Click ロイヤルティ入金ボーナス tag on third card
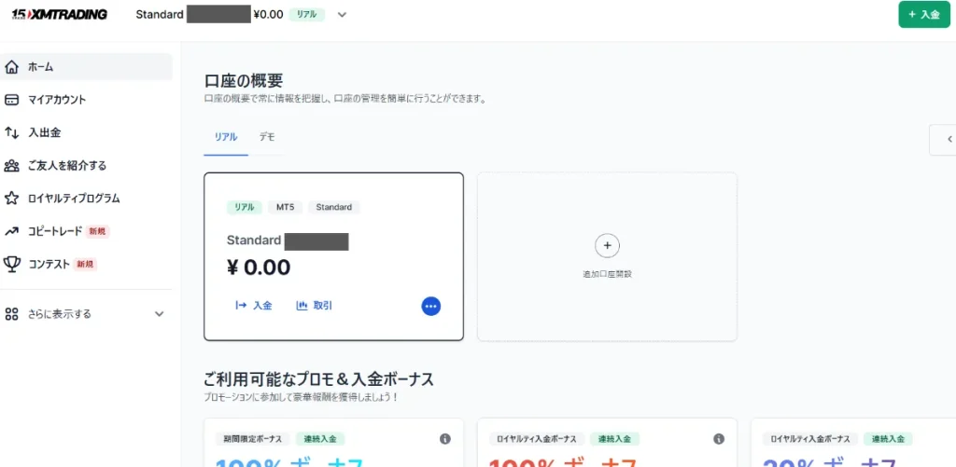This screenshot has width=956, height=467. coord(810,439)
